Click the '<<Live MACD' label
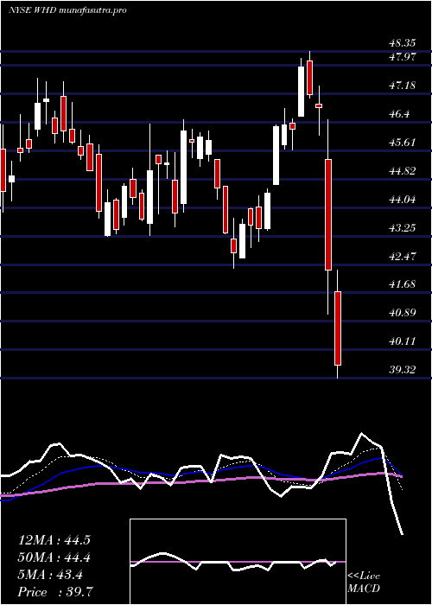The width and height of the screenshot is (432, 605). point(364,583)
